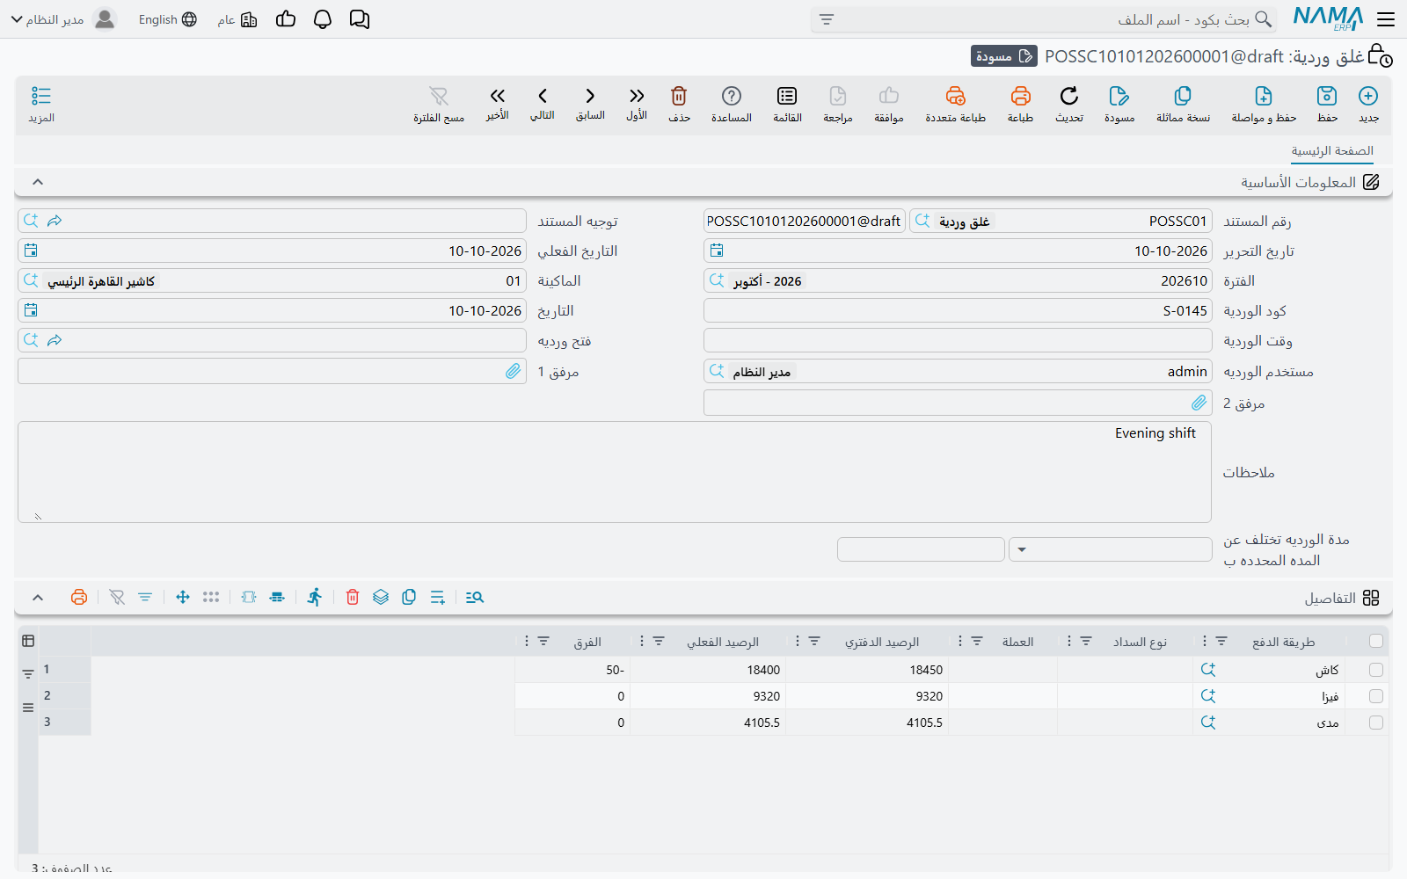Click the search field بحث بكود - اسم الملف
The width and height of the screenshot is (1407, 879).
pos(1044,19)
